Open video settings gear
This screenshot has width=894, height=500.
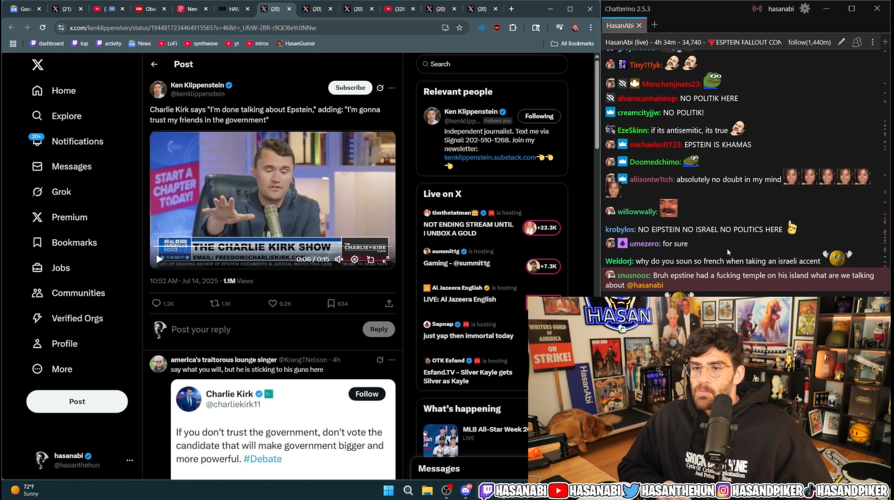coord(354,259)
